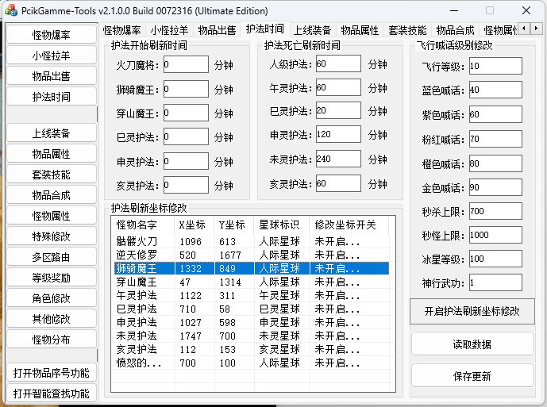Screen dimensions: 547x407
Task: Switch to the 小怪拉羊 tab
Action: 169,30
